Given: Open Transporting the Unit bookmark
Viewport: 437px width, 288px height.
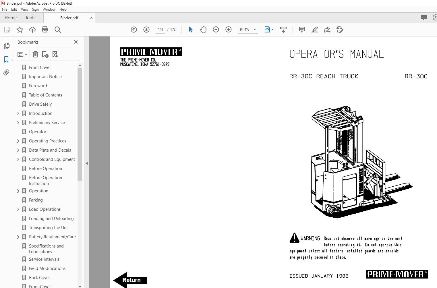Looking at the screenshot, I should pos(49,228).
